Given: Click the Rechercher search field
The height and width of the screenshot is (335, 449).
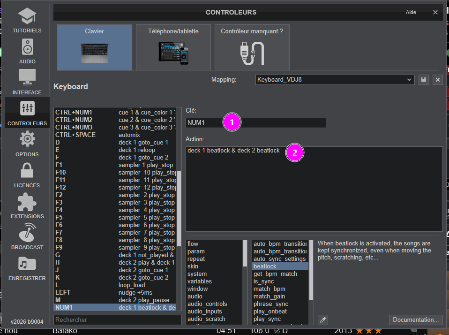Looking at the screenshot, I should pyautogui.click(x=118, y=320).
